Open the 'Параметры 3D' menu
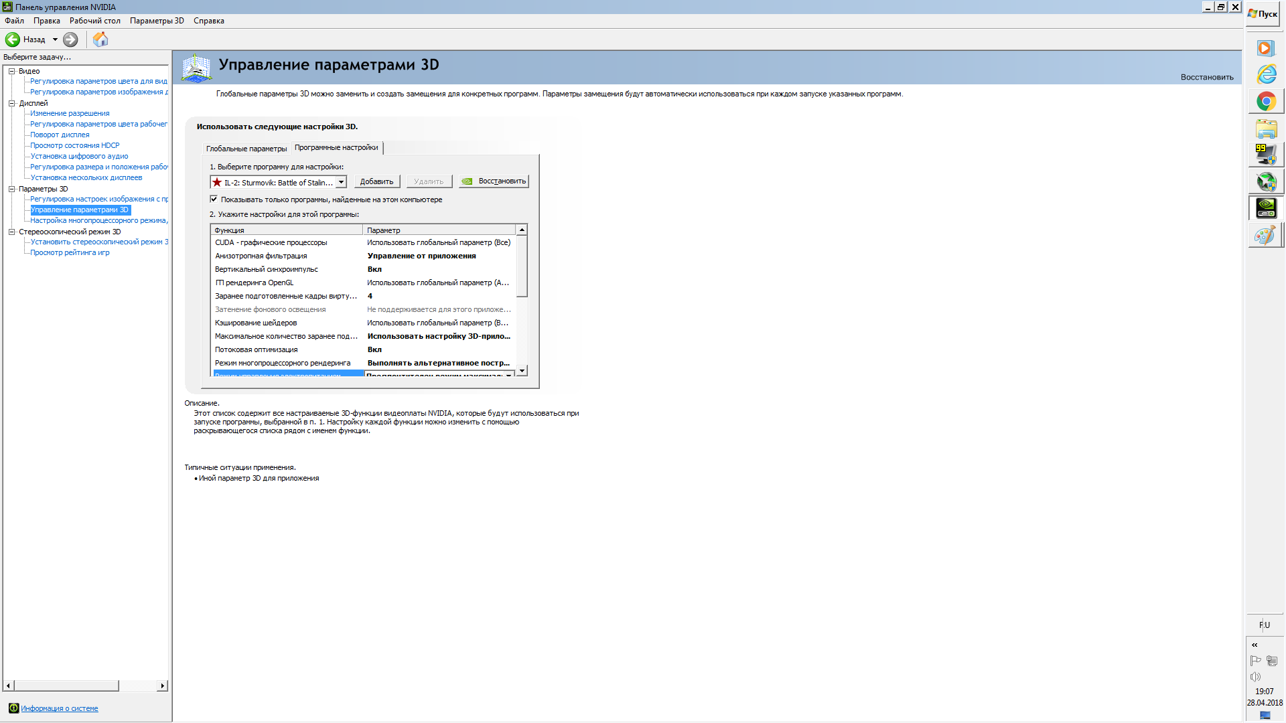This screenshot has width=1286, height=723. tap(157, 21)
